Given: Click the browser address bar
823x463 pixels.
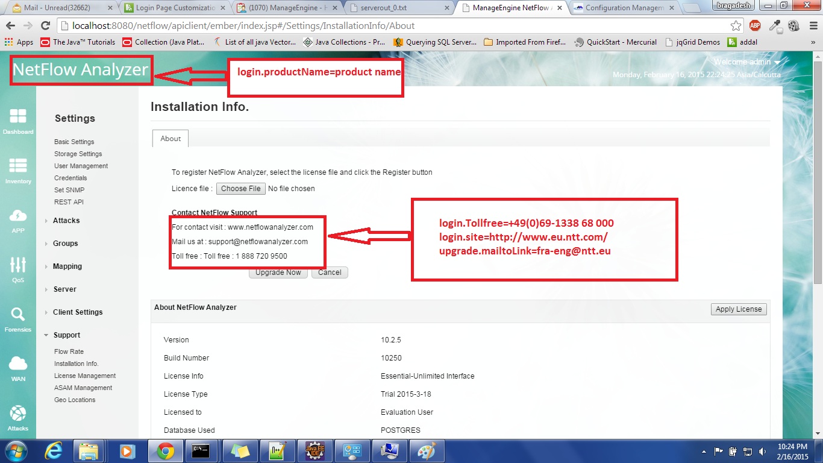Looking at the screenshot, I should 392,26.
